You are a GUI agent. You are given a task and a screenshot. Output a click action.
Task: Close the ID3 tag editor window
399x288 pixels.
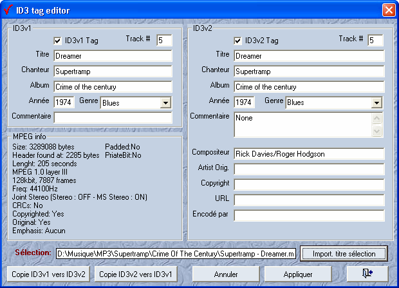pos(389,10)
